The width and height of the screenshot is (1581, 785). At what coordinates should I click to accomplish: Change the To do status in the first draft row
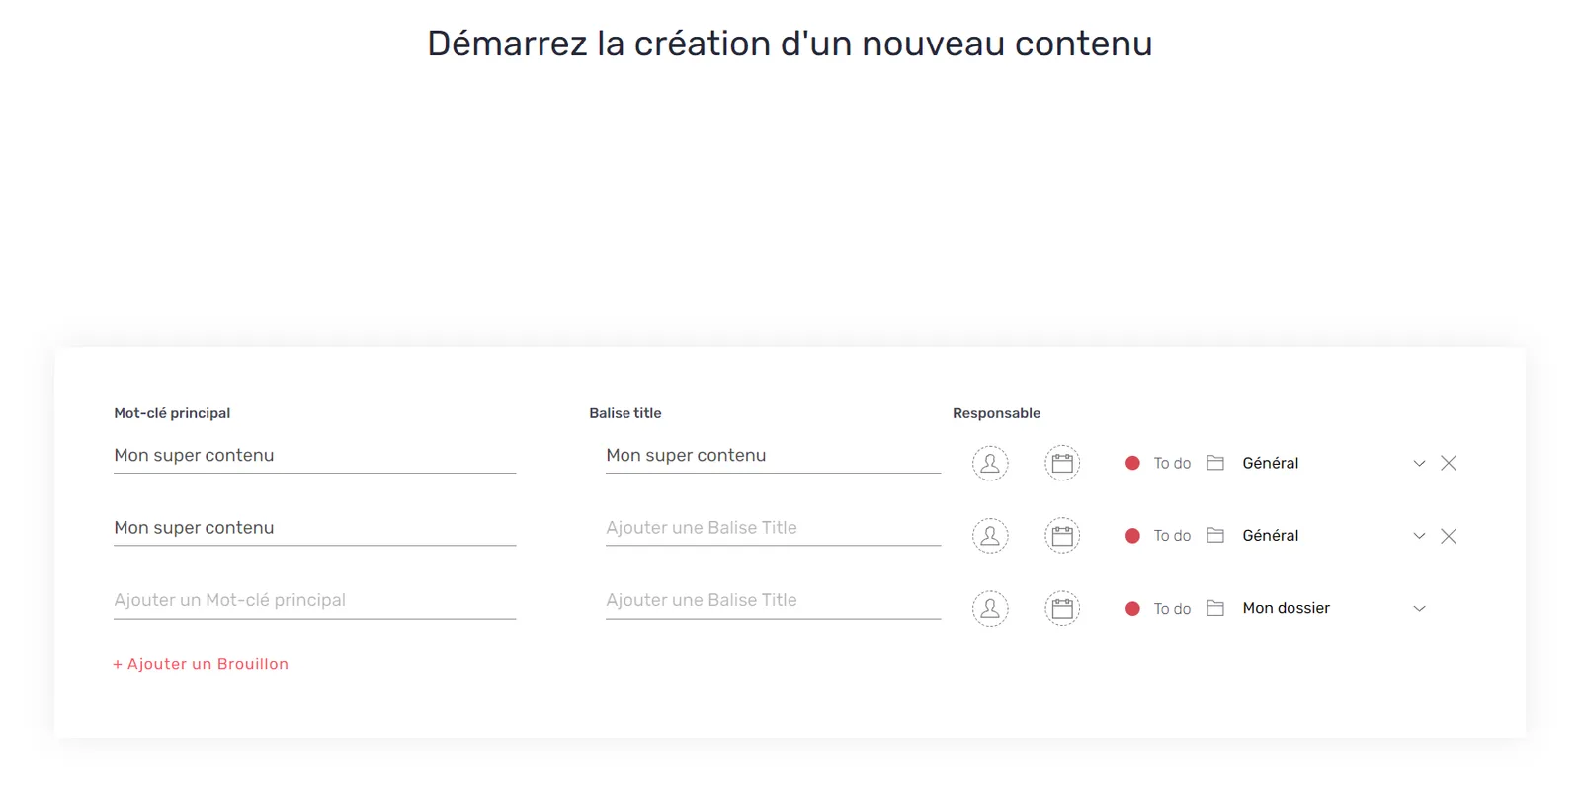pos(1158,463)
